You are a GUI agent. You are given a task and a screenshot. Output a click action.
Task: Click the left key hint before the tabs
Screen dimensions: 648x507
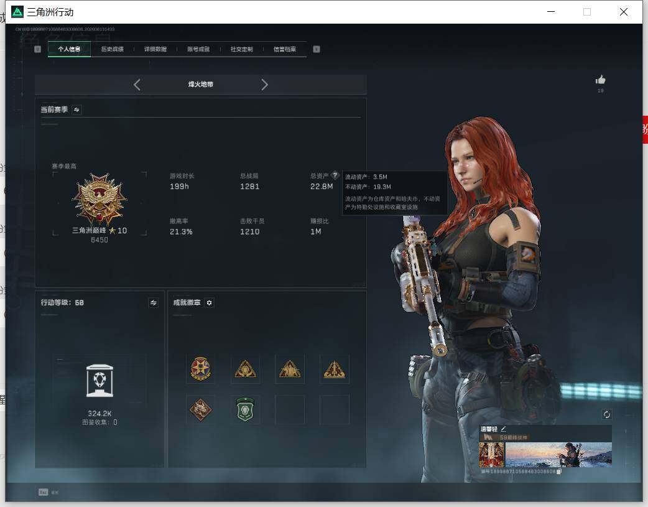tap(37, 49)
